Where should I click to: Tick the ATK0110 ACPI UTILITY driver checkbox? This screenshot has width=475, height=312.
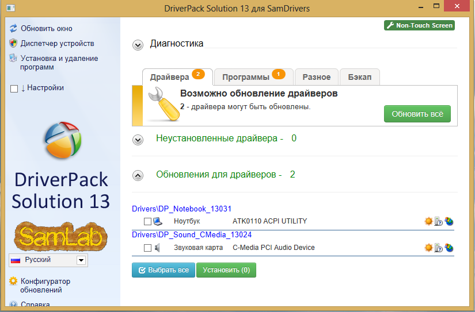point(147,221)
